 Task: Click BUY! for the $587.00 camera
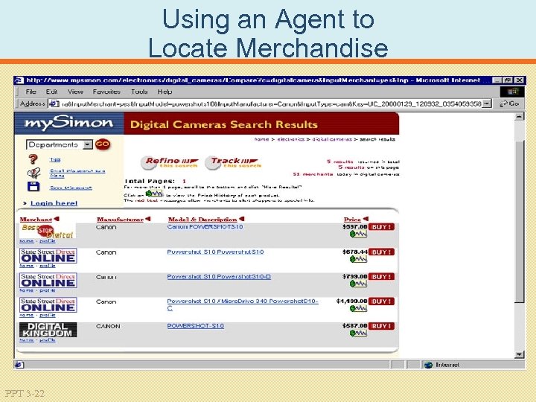(381, 326)
